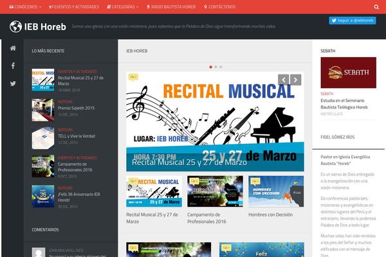Open Contáctenos menu item
The width and height of the screenshot is (386, 257).
click(220, 7)
